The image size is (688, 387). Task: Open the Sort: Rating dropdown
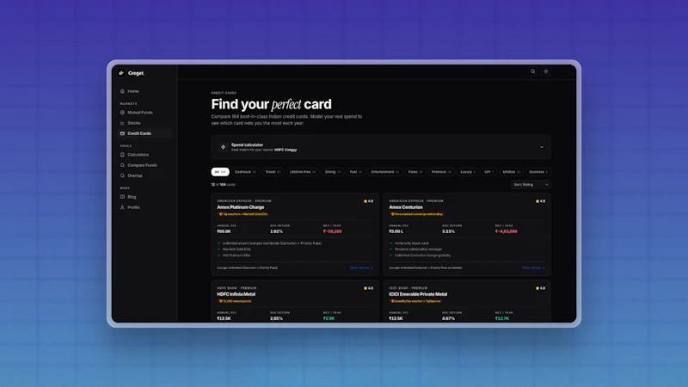click(531, 185)
